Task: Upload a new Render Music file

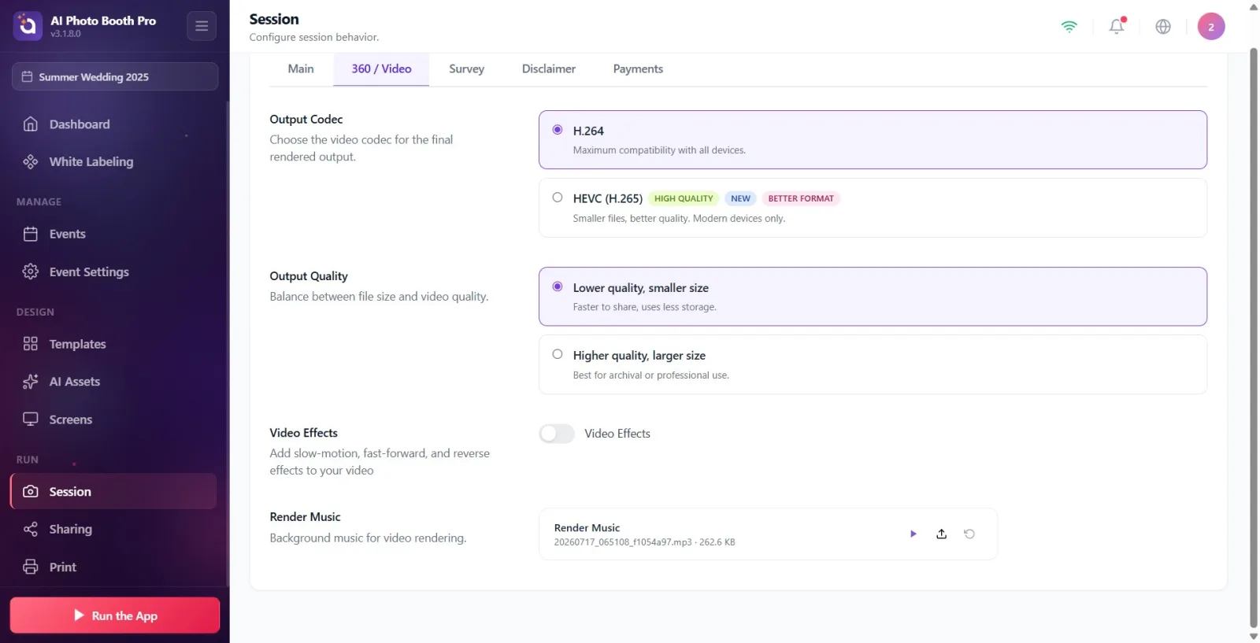Action: tap(941, 534)
